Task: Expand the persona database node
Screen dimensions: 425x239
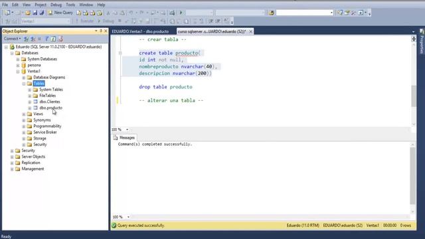Action: point(18,65)
